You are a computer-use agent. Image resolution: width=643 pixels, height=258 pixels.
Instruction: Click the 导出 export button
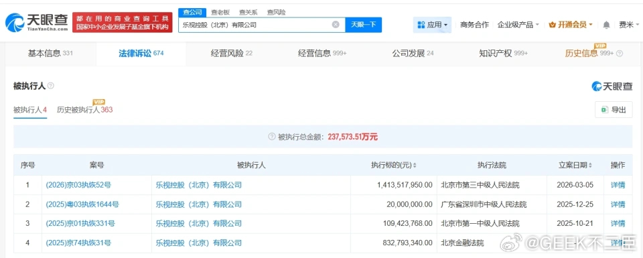[x=614, y=109]
